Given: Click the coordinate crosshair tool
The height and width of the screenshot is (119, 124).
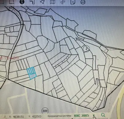Looking at the screenshot, I should (x=63, y=2).
